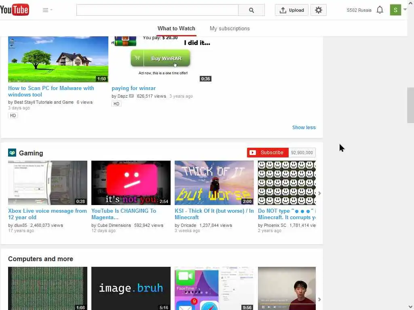Click the page vertical scrollbar thumb
414x310 pixels.
[x=410, y=105]
